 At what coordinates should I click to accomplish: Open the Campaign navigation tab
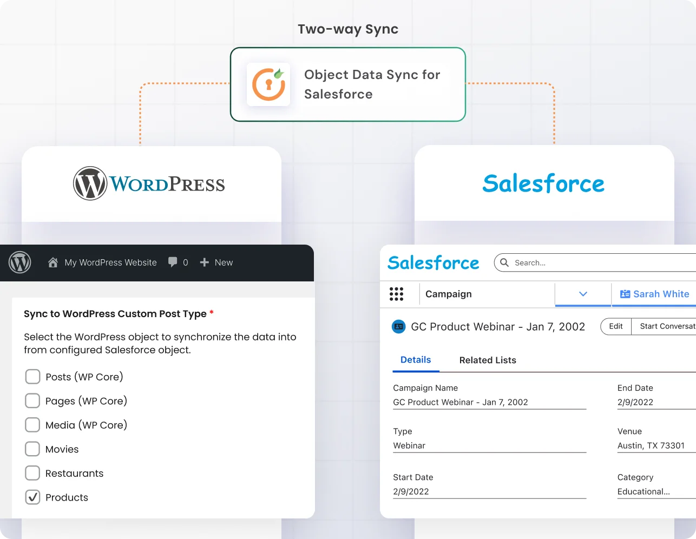(449, 294)
